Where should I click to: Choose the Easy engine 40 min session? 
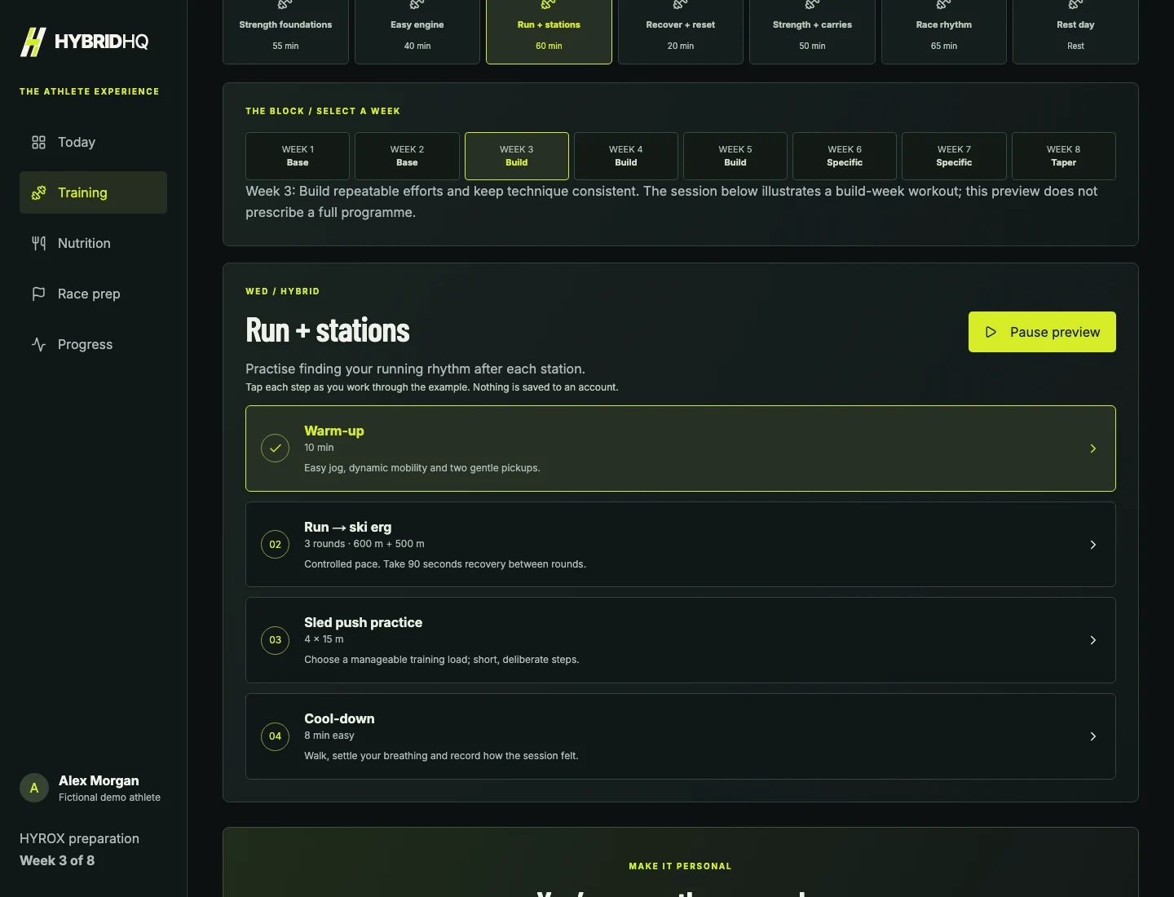coord(417,32)
